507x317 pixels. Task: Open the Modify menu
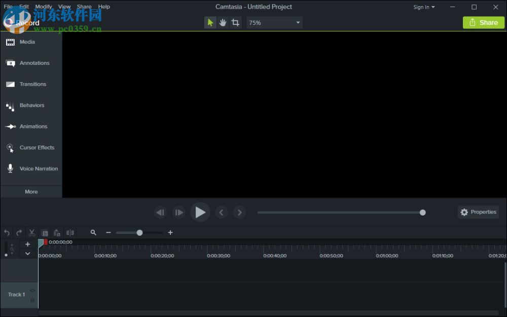(44, 7)
